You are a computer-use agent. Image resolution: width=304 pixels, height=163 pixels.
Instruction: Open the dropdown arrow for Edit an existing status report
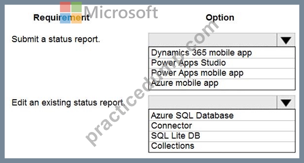(x=286, y=103)
